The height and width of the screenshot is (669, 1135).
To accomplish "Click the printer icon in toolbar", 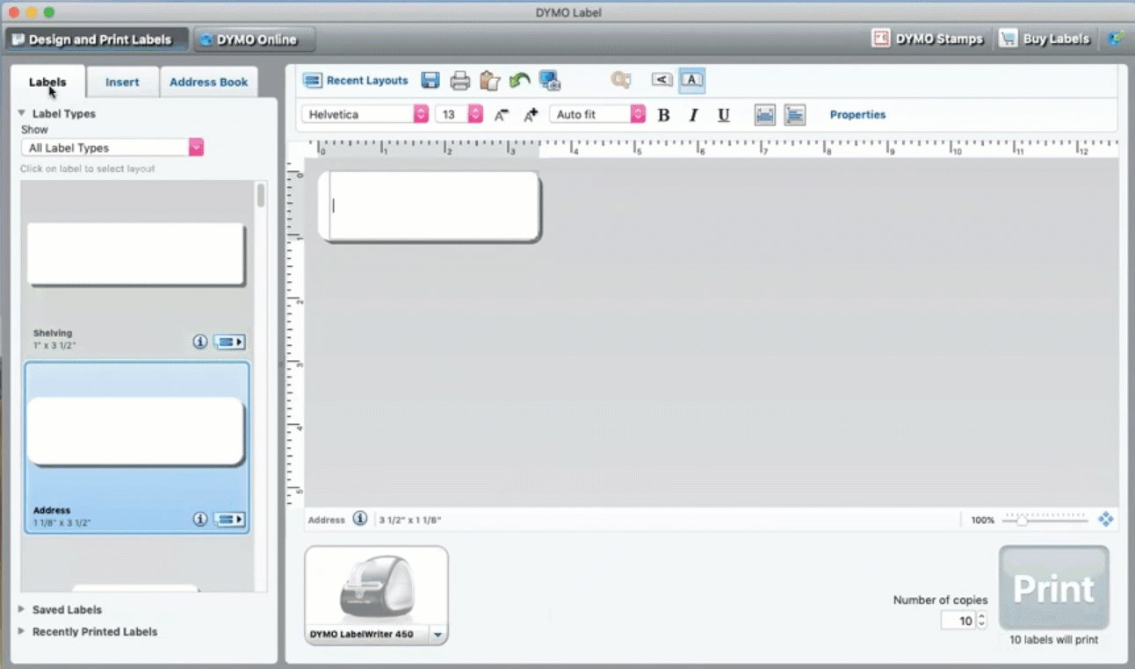I will coord(460,81).
